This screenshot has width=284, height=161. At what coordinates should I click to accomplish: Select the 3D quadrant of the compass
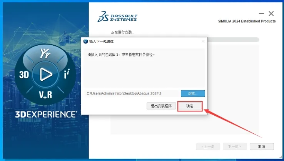[x=24, y=75]
